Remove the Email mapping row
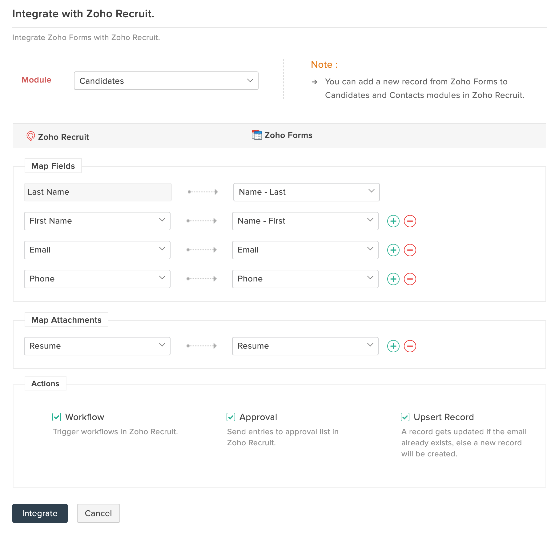This screenshot has height=550, width=559. (410, 250)
